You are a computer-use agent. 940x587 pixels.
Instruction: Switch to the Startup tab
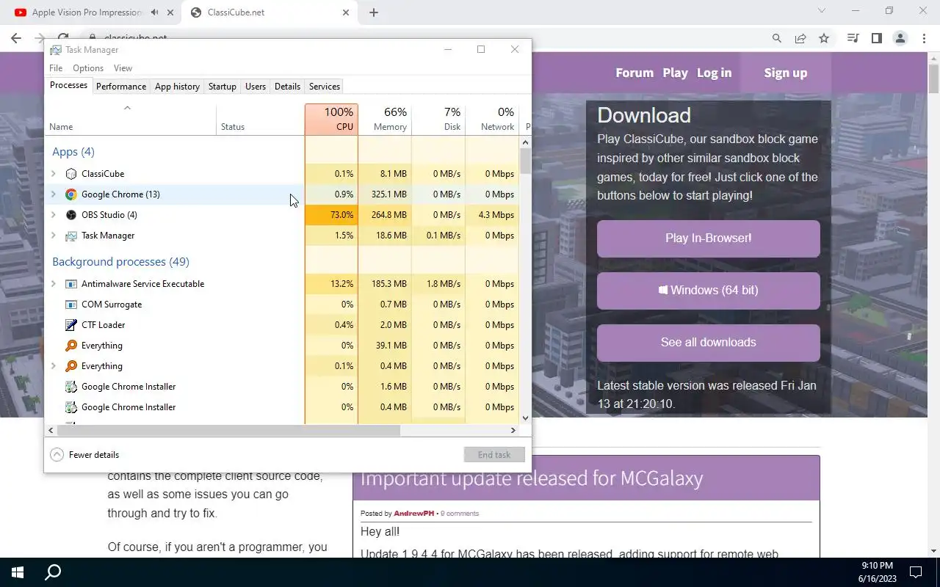tap(222, 87)
